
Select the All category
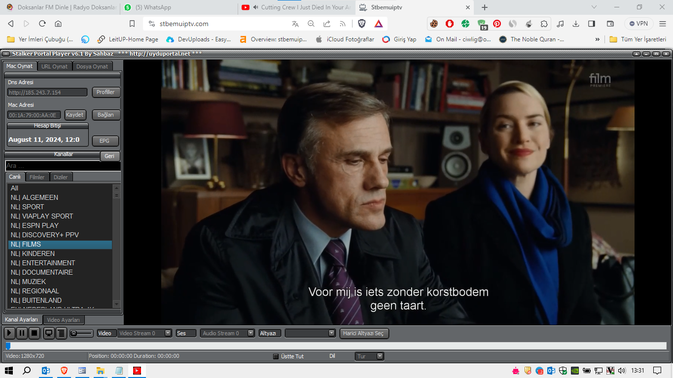coord(60,188)
